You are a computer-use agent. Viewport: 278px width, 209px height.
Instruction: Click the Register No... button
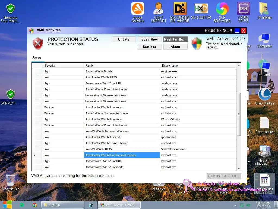(175, 39)
